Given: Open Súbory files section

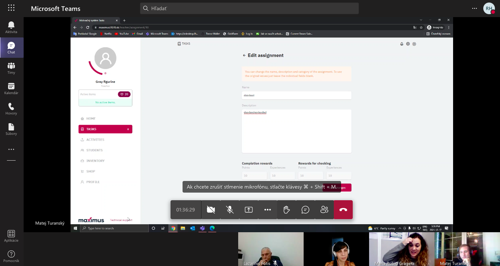Looking at the screenshot, I should (11, 129).
